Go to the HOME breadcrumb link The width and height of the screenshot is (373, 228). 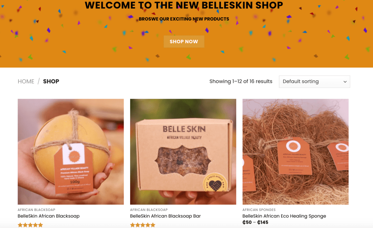[26, 81]
